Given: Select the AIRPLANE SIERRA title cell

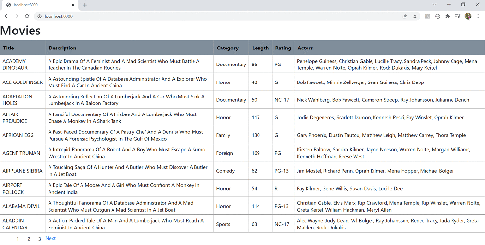Looking at the screenshot, I should 23,171.
